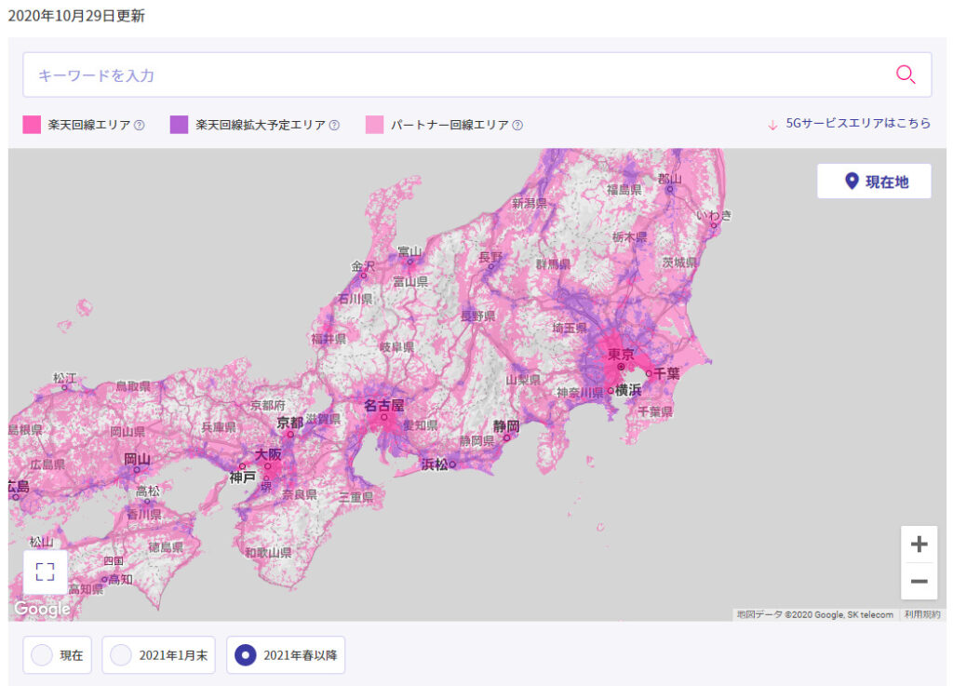
Task: Open help for 楽天回線エリア legend
Action: pyautogui.click(x=140, y=125)
